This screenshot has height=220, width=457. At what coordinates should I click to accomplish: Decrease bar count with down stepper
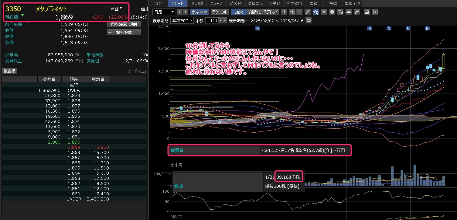[220, 21]
